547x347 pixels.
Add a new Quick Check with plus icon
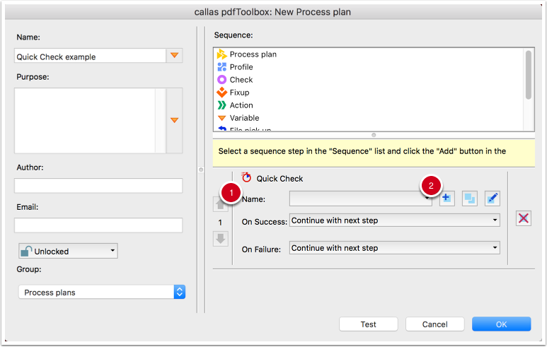coord(447,199)
